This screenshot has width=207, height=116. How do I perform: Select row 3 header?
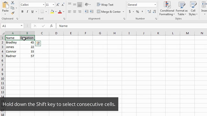pos(2,47)
